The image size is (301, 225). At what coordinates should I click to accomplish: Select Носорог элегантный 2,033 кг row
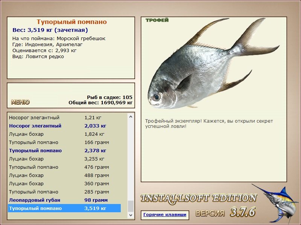[64, 126]
